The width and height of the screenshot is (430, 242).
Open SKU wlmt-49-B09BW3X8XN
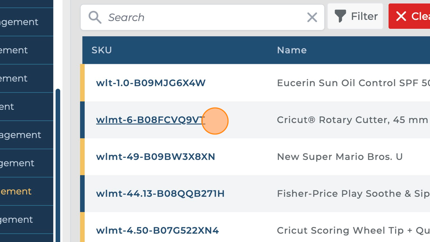coord(155,157)
